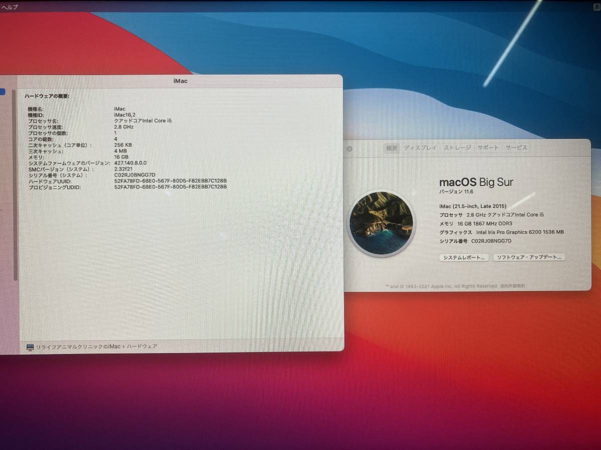Viewport: 601px width, 450px height.
Task: Select the 機種名 label
Action: click(36, 109)
